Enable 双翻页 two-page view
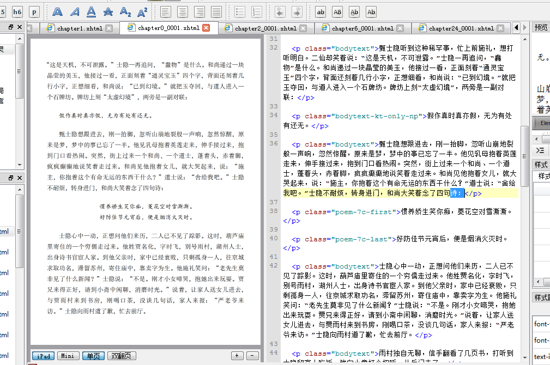The image size is (550, 365). coord(122,356)
